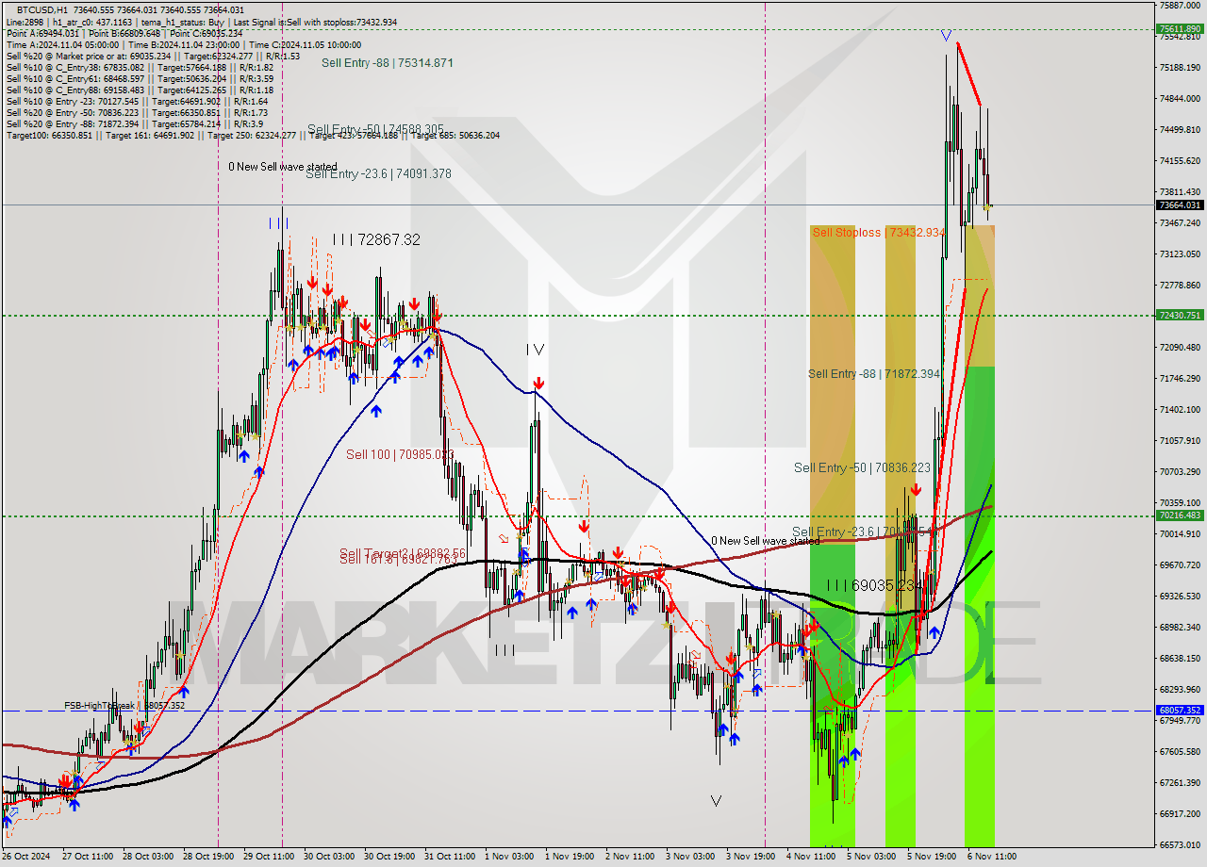Click 74844.200 on the price axis
1207x867 pixels.
(1180, 99)
